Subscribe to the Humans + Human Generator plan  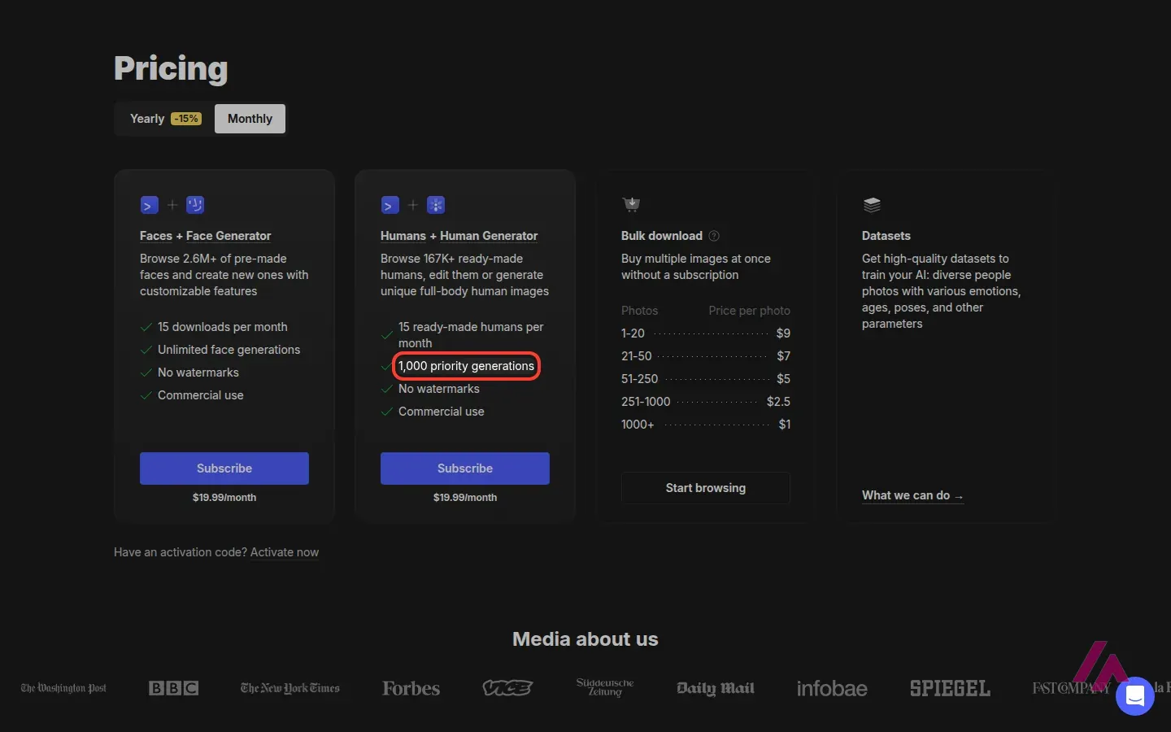tap(465, 468)
